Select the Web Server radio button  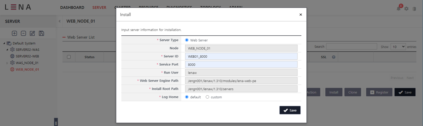tap(187, 40)
